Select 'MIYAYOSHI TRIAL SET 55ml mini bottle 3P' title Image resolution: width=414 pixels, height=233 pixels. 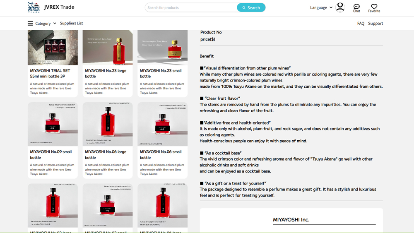click(x=50, y=73)
